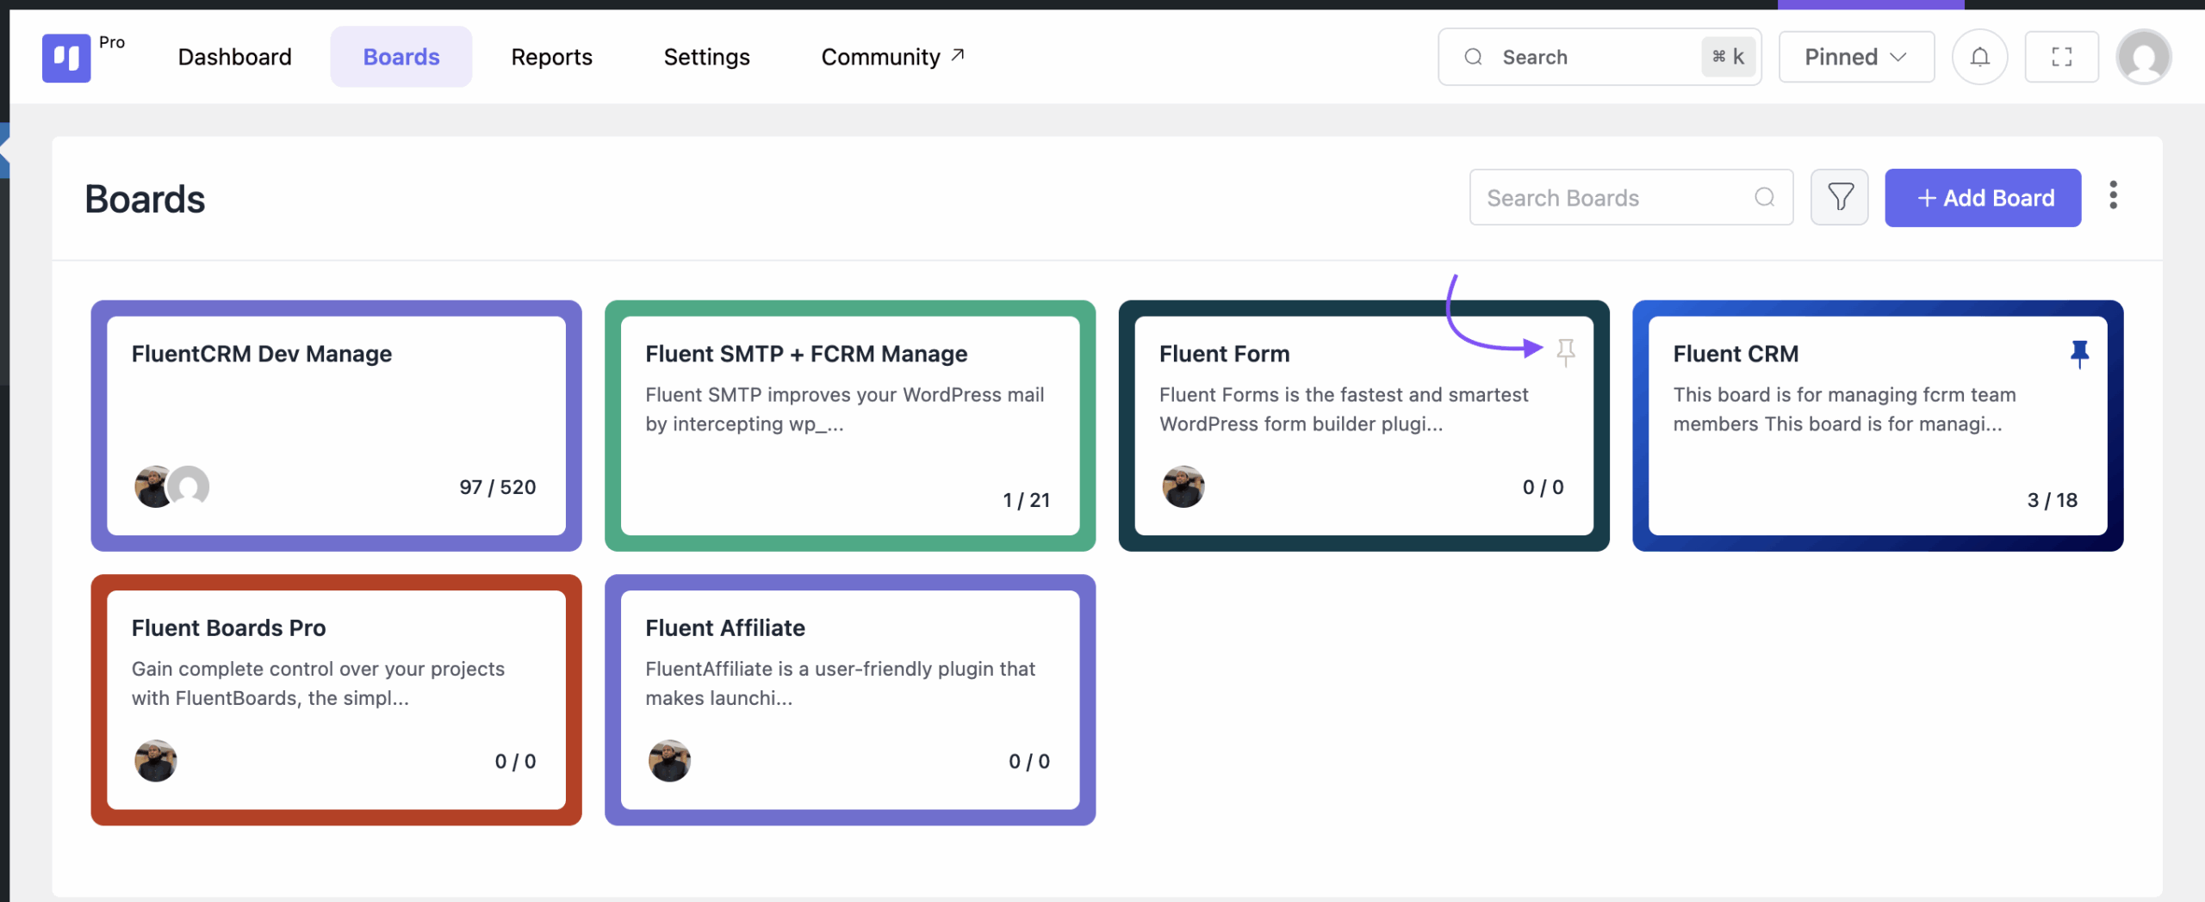Open the Reports tab
This screenshot has height=902, width=2205.
click(x=551, y=57)
